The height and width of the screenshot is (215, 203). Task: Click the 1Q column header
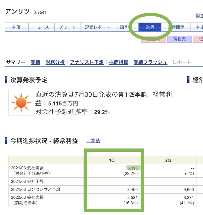tap(112, 160)
